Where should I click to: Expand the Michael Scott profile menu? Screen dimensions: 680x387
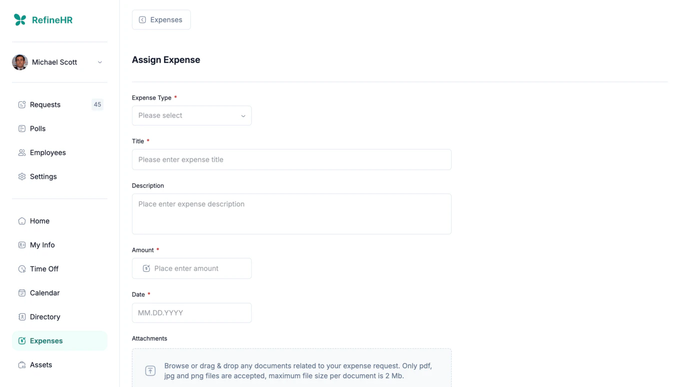pyautogui.click(x=99, y=62)
